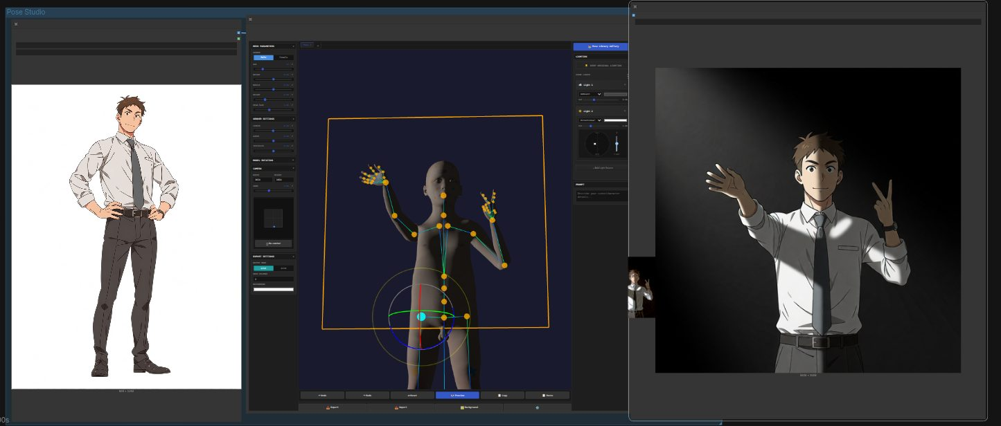This screenshot has width=1001, height=426.
Task: Click the Reset pose button
Action: coord(412,396)
